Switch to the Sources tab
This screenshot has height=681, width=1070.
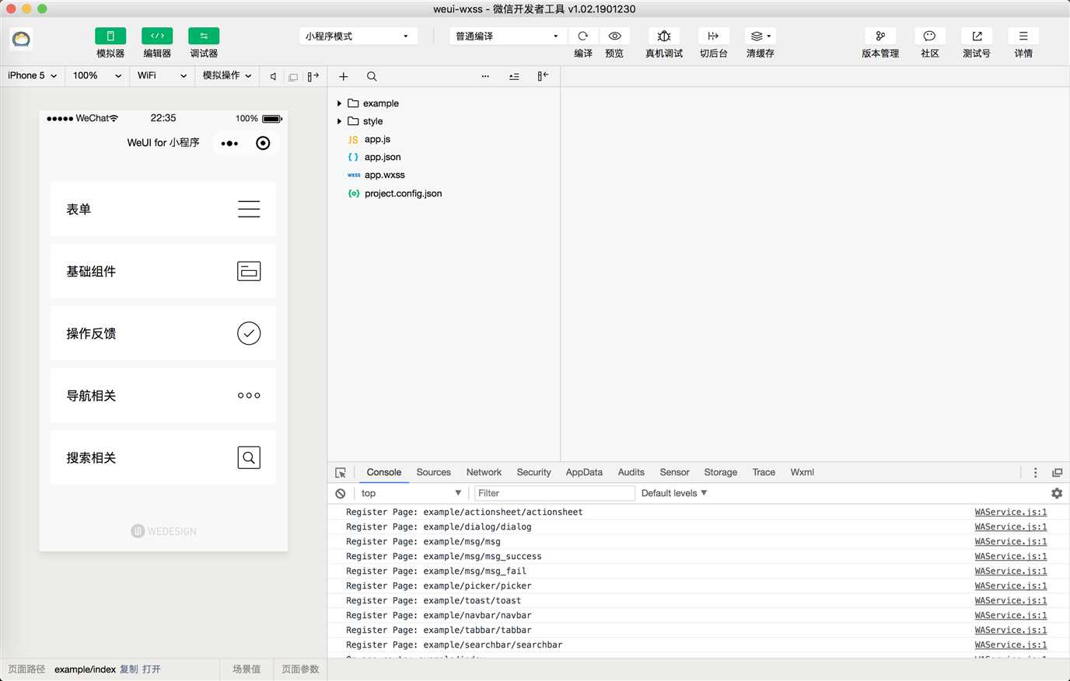coord(434,472)
